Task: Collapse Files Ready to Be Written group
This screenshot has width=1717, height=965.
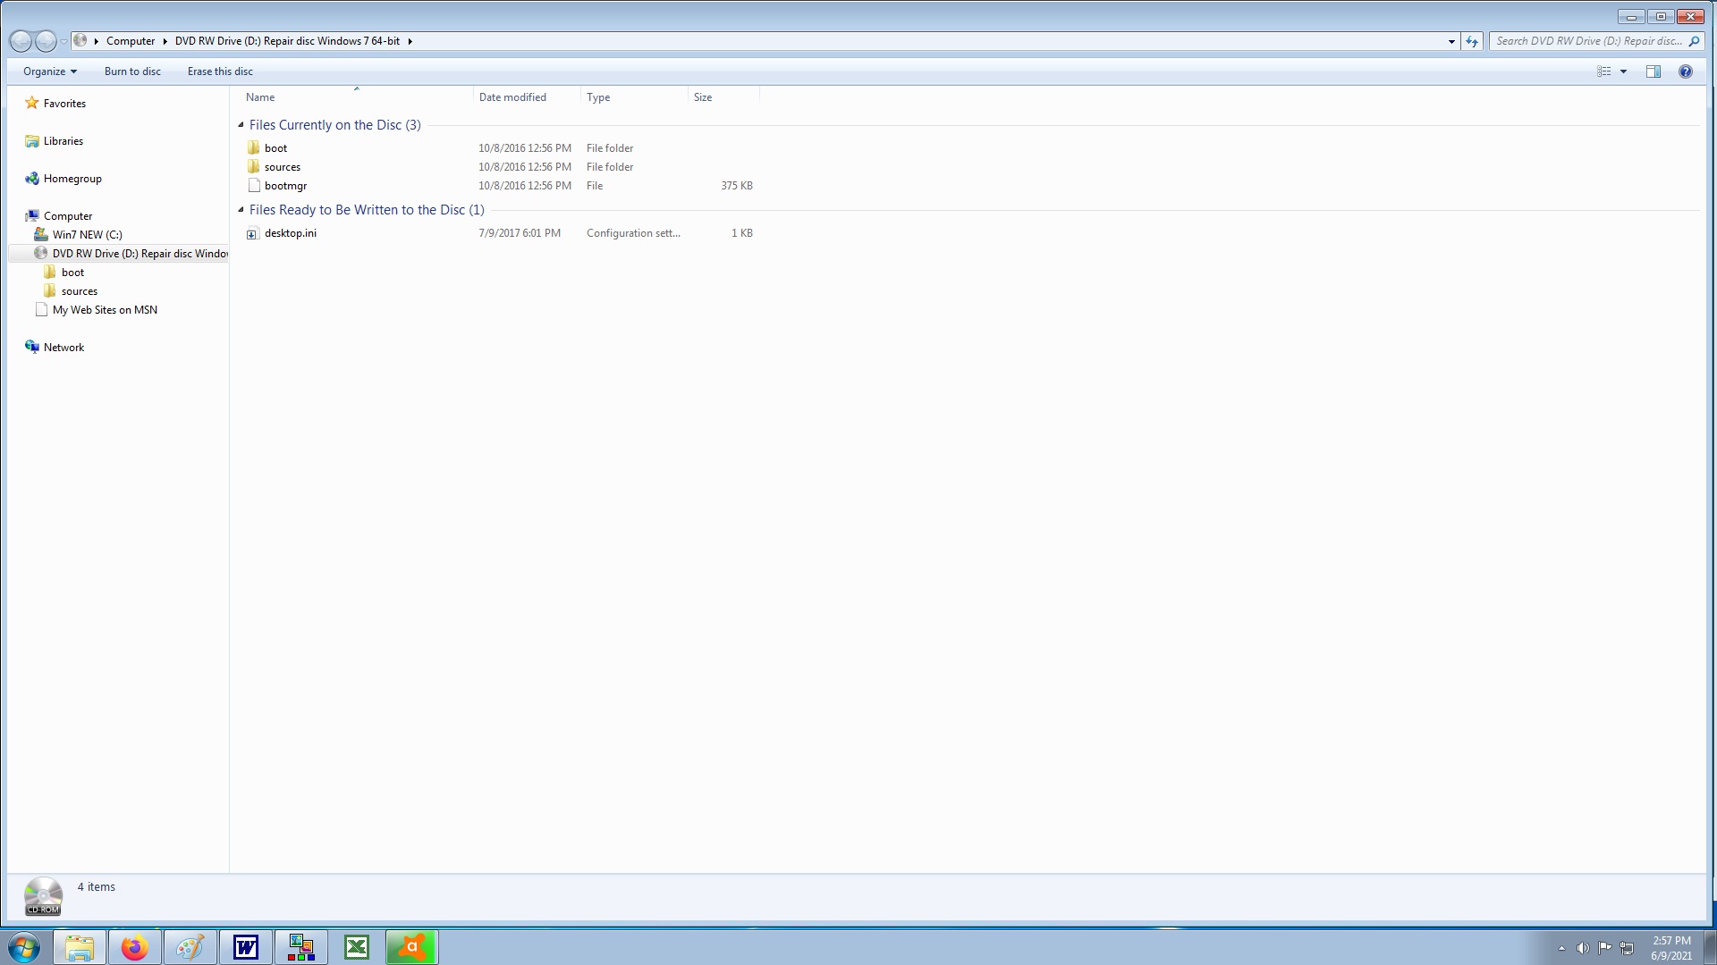Action: [241, 210]
